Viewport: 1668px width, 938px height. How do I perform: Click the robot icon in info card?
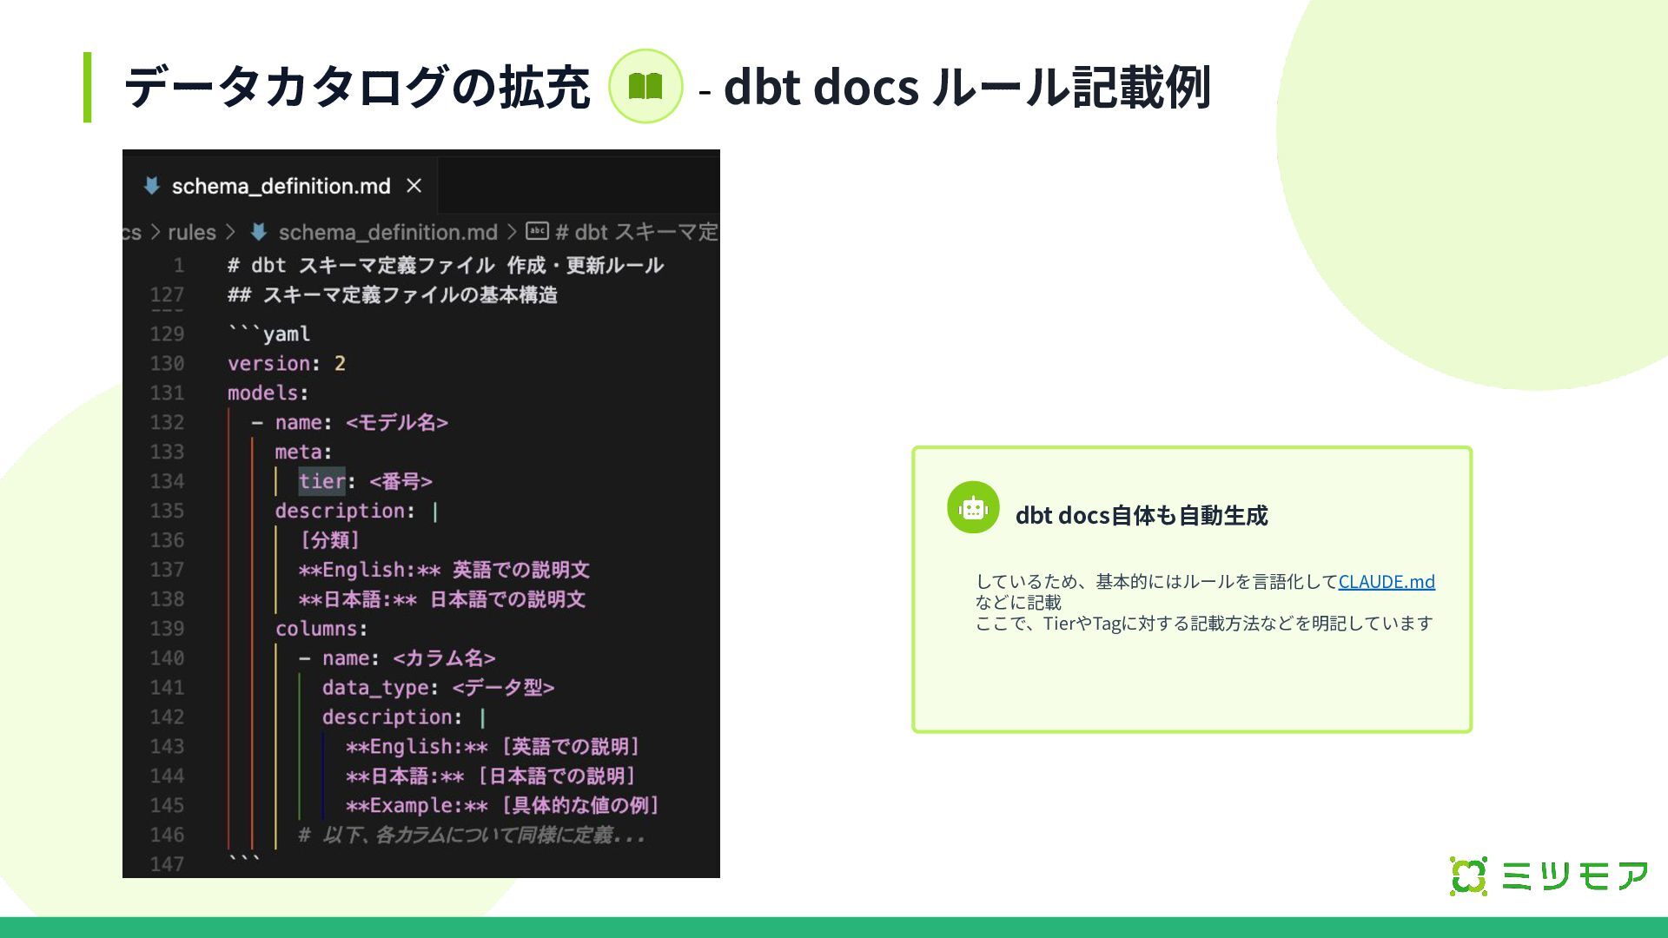click(x=973, y=508)
